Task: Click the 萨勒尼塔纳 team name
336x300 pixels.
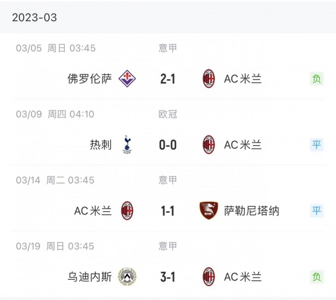Action: click(252, 211)
